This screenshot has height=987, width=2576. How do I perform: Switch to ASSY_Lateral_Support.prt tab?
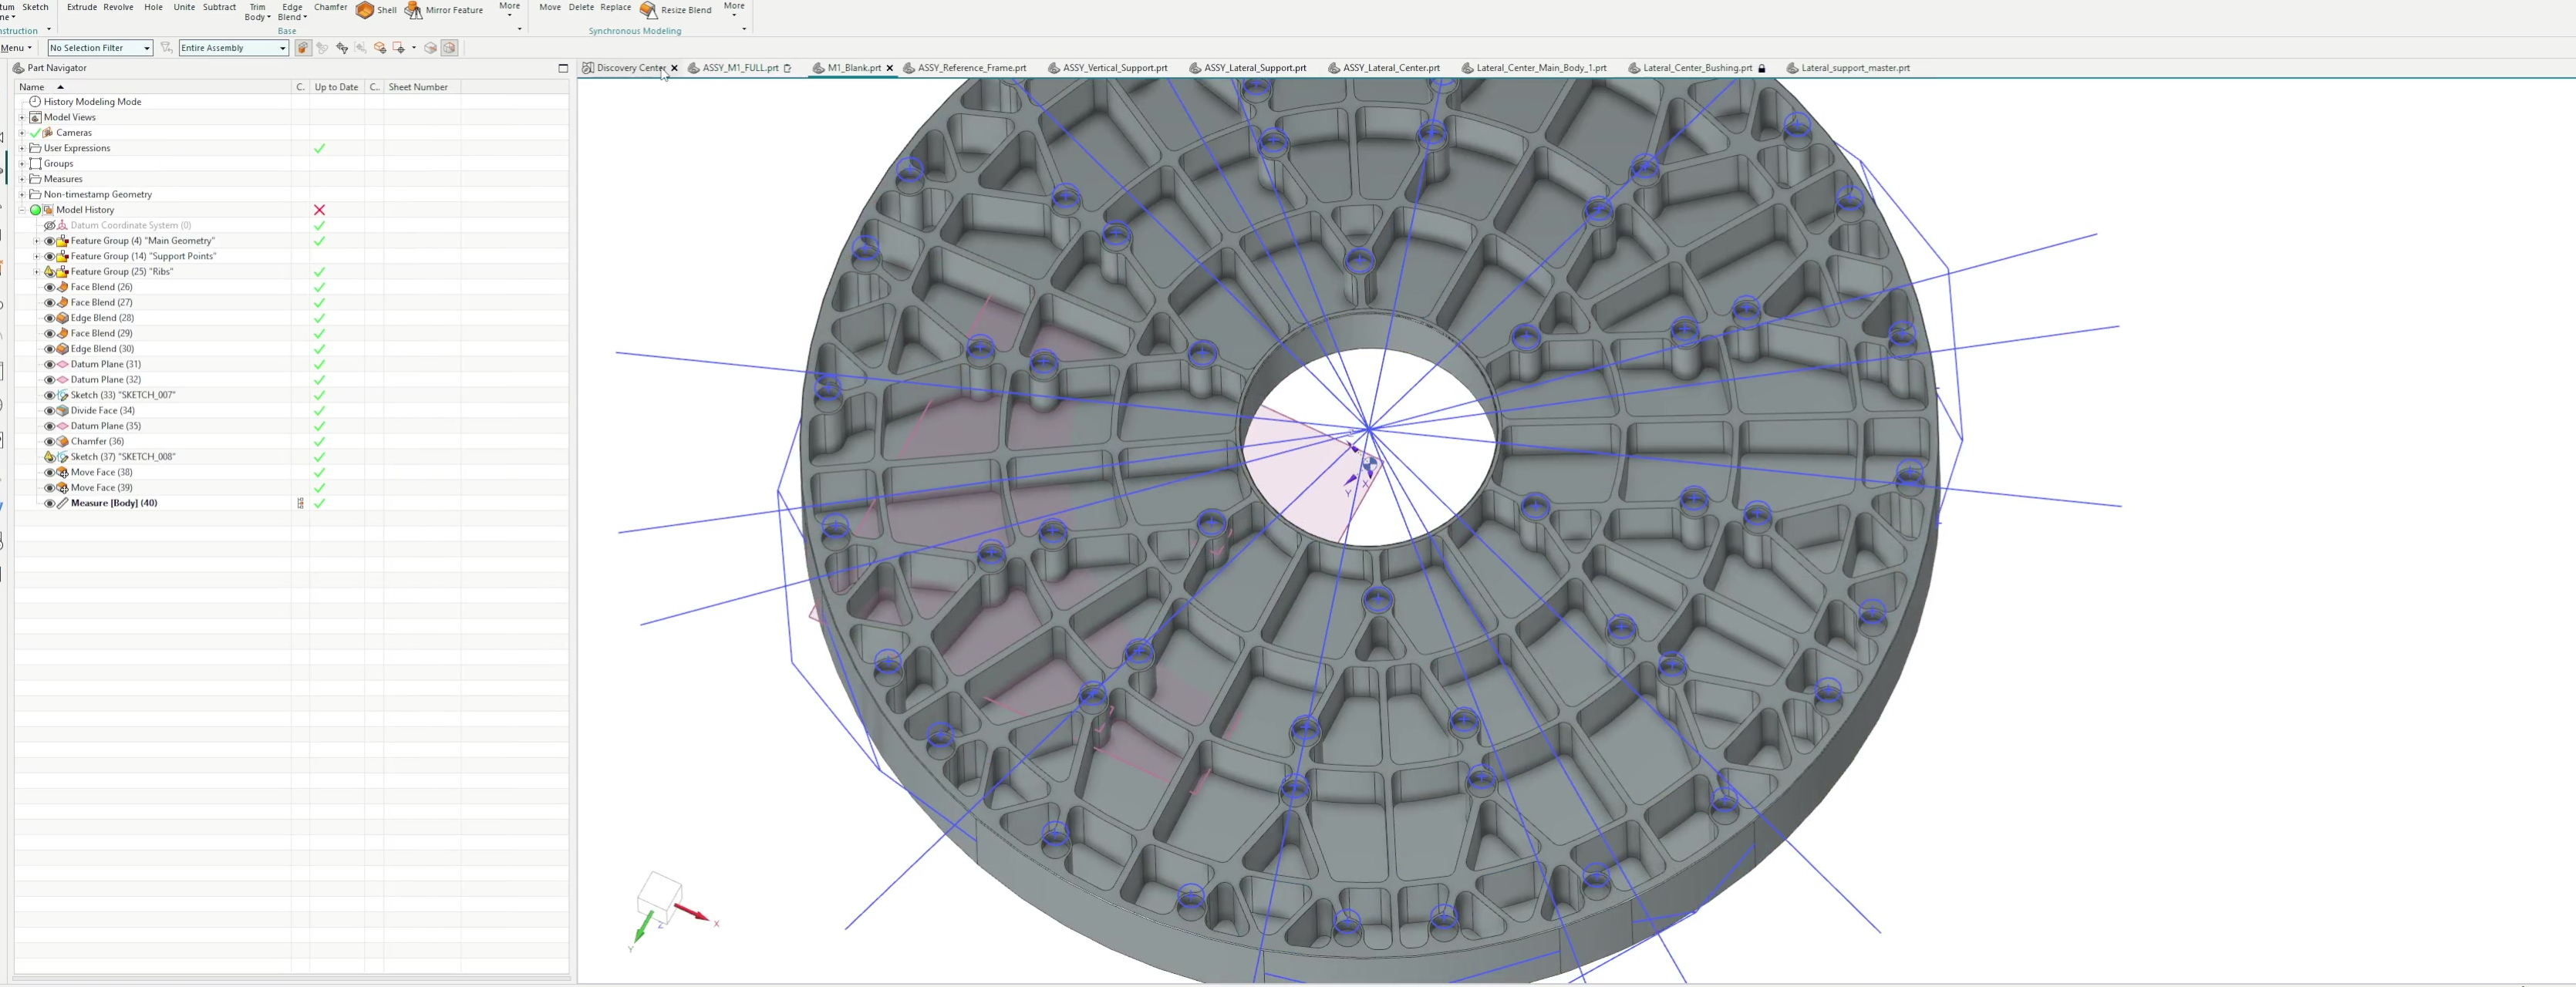[x=1254, y=68]
